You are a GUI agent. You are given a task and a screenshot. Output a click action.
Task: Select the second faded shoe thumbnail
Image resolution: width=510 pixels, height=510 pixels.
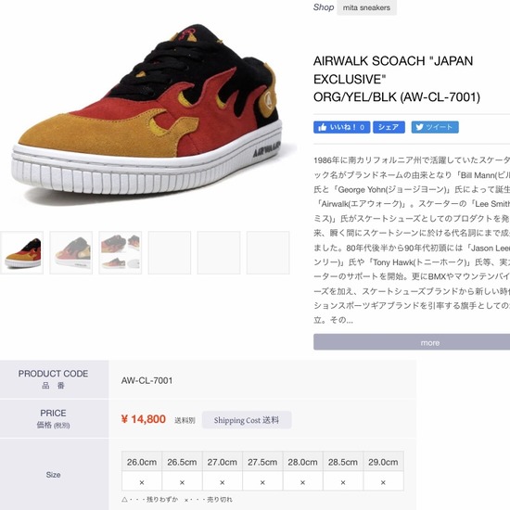point(71,253)
